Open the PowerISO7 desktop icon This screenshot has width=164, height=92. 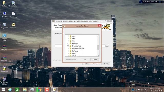[13, 4]
